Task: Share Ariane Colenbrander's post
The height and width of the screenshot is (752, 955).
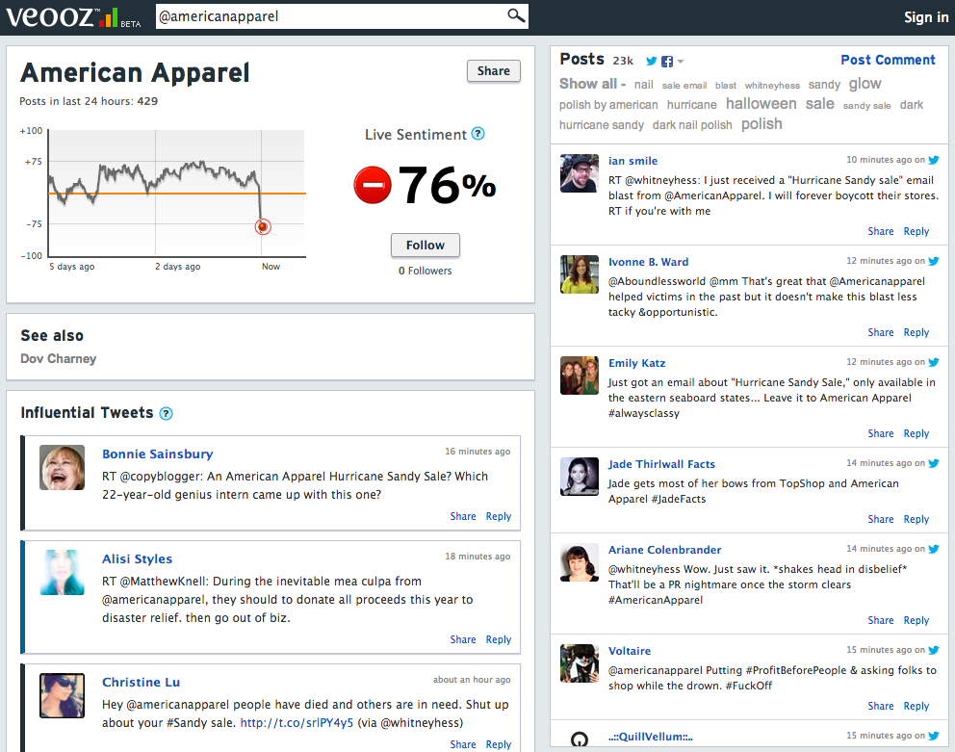Action: [x=881, y=620]
